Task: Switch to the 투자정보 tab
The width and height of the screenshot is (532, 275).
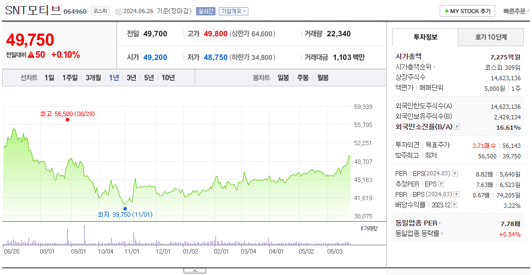Action: tap(425, 37)
